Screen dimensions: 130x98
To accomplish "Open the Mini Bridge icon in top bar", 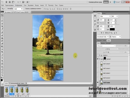I will pos(10,2).
